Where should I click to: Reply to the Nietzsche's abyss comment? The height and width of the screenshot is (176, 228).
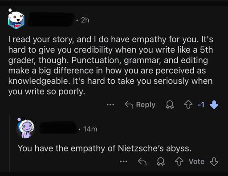click(142, 162)
